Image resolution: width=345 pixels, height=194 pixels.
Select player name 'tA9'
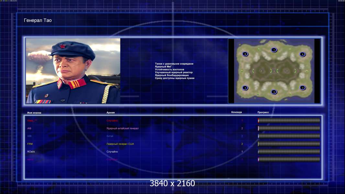pyautogui.click(x=29, y=128)
